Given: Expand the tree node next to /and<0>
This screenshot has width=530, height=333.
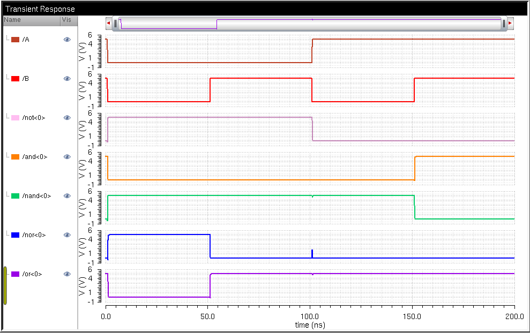Looking at the screenshot, I should coord(8,156).
